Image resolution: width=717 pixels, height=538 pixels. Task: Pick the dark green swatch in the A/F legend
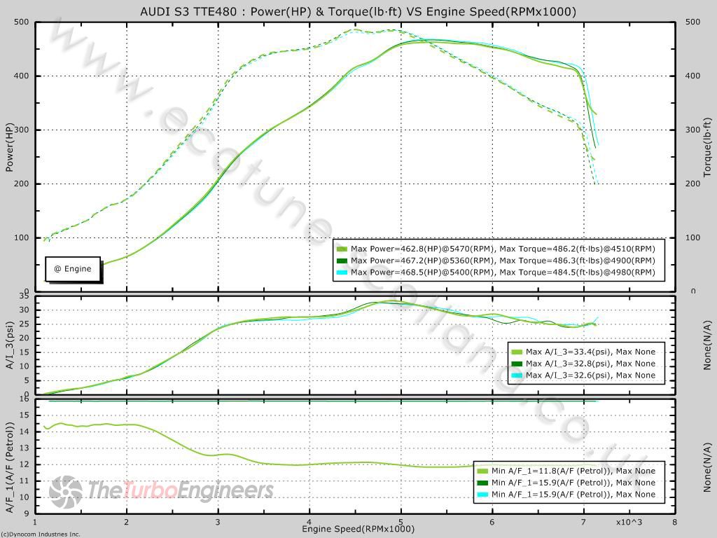(x=482, y=483)
